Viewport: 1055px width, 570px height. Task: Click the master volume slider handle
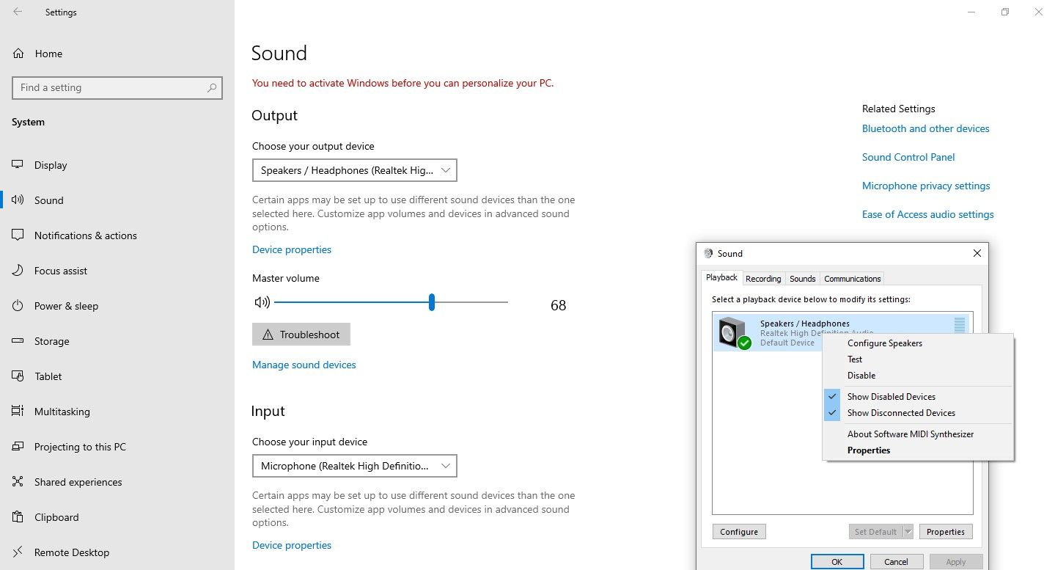tap(432, 302)
